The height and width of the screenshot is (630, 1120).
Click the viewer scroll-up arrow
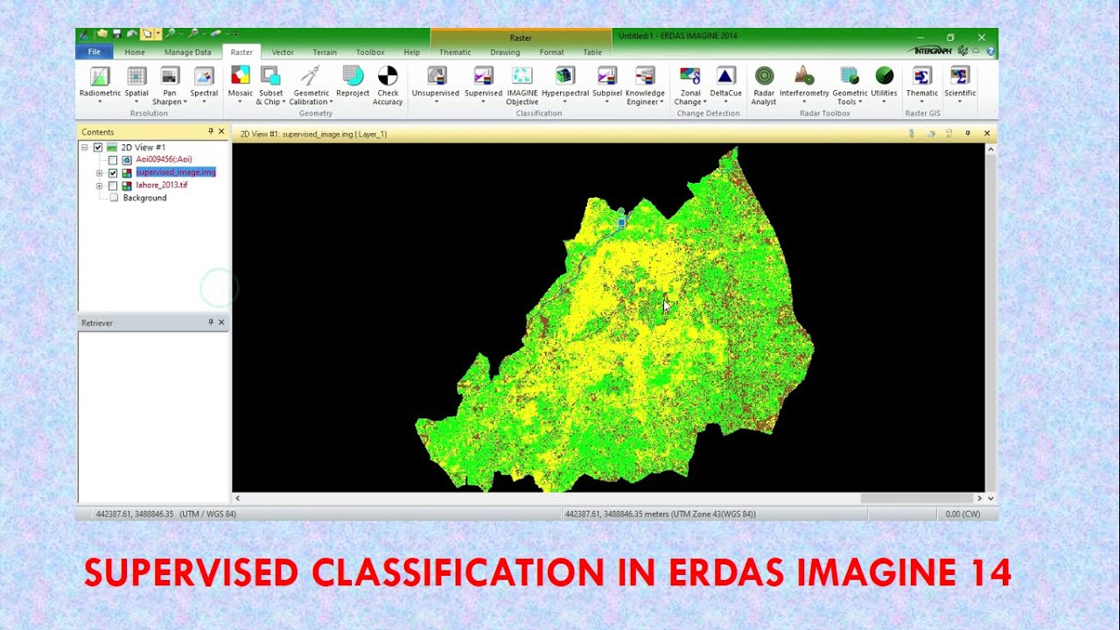(x=990, y=149)
